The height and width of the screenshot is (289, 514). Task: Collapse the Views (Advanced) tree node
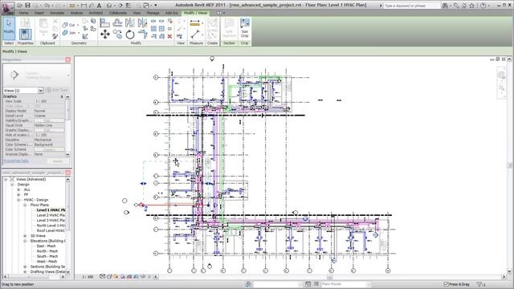click(x=6, y=179)
